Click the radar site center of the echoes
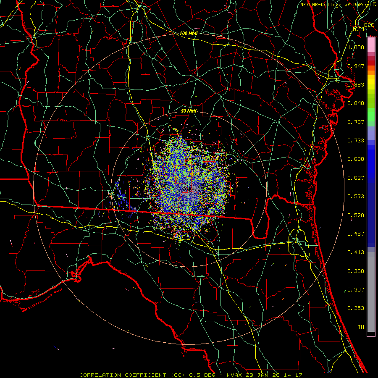Screen dimensions: 378x378 (x=190, y=189)
